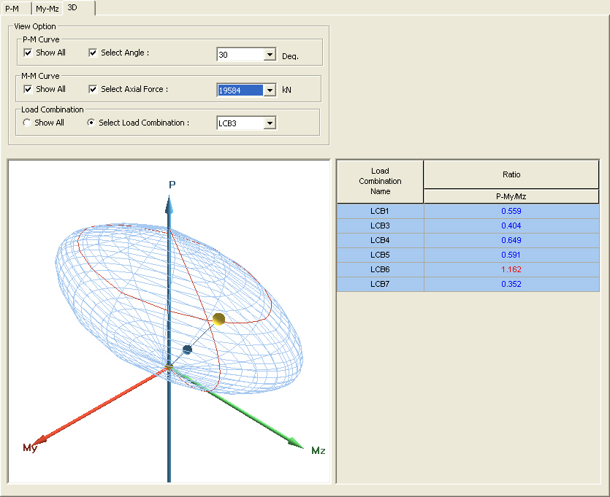Uncheck the Select Angle checkbox

click(x=93, y=53)
